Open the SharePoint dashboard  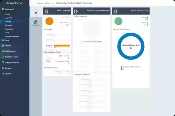[9, 29]
